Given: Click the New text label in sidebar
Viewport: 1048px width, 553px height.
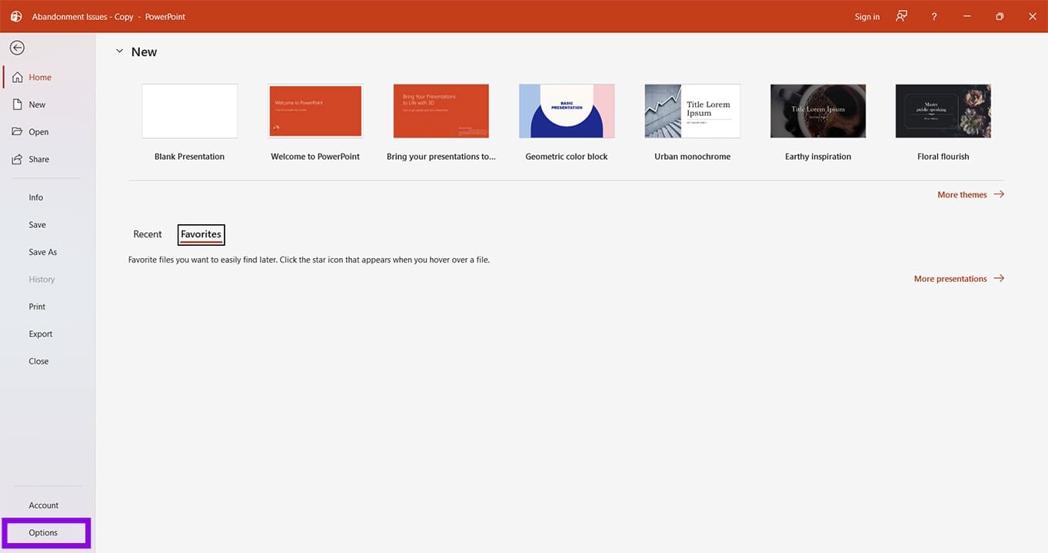Looking at the screenshot, I should coord(38,105).
